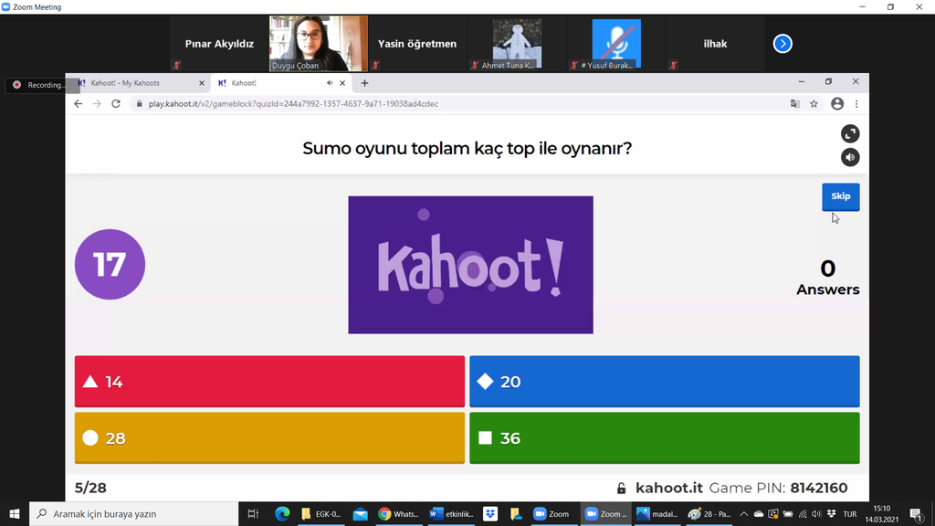Click Ahmet Tuna participant tile
Image resolution: width=935 pixels, height=526 pixels.
click(517, 44)
